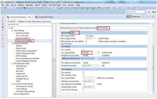The image size is (157, 99).
Task: Open the Navigate menu
Action: coord(30,5)
